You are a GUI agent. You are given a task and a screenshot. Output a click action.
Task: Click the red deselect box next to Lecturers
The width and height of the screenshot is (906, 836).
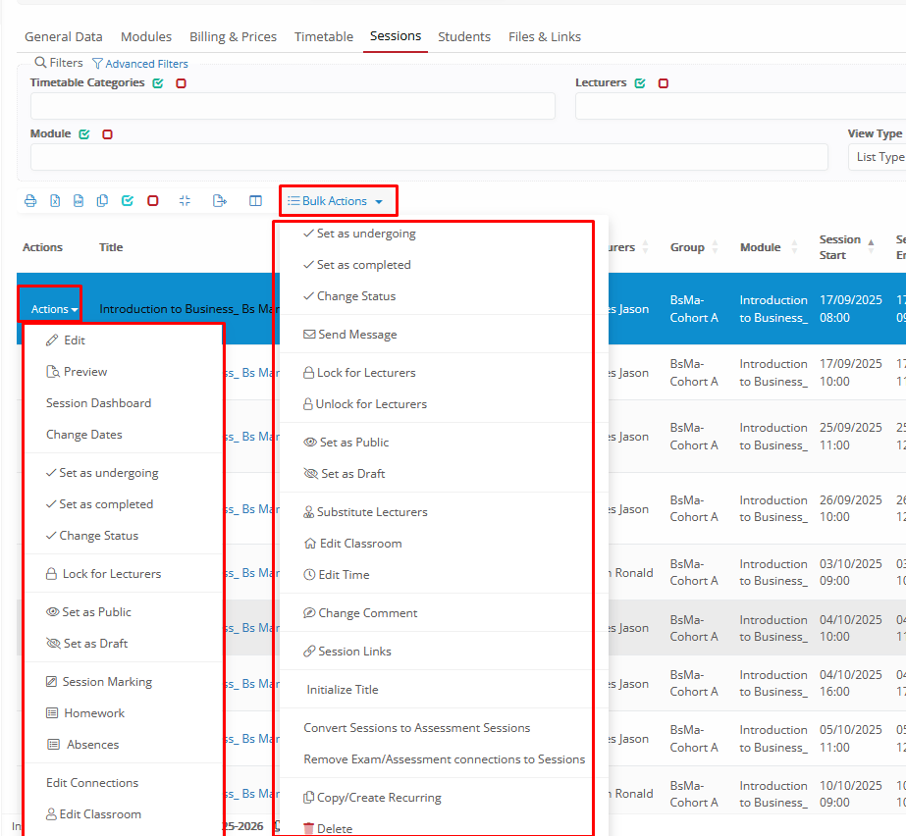(x=664, y=83)
